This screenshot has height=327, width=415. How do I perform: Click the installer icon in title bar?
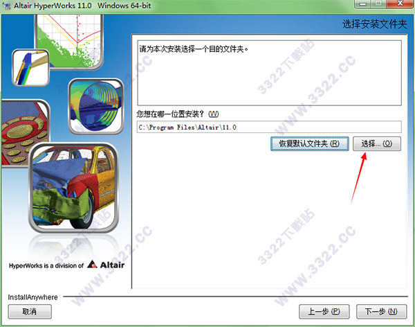[x=6, y=6]
